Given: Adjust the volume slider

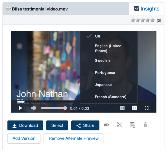Looking at the screenshot, I should [54, 108].
